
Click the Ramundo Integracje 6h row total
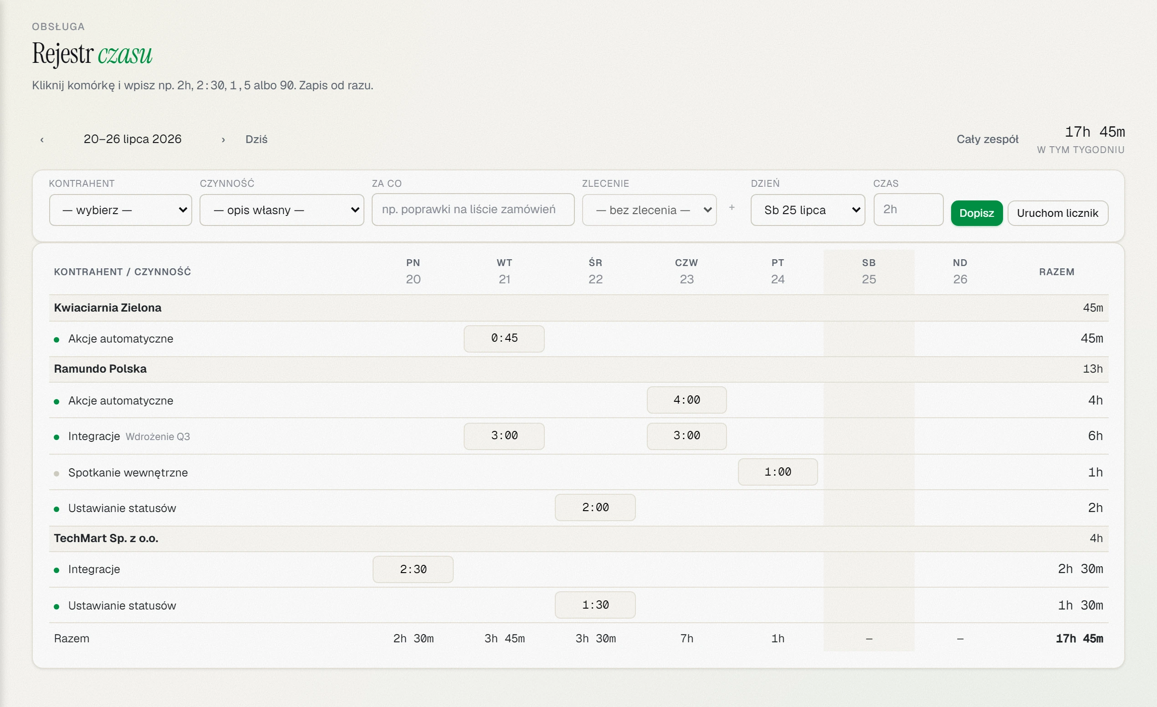click(x=1095, y=436)
